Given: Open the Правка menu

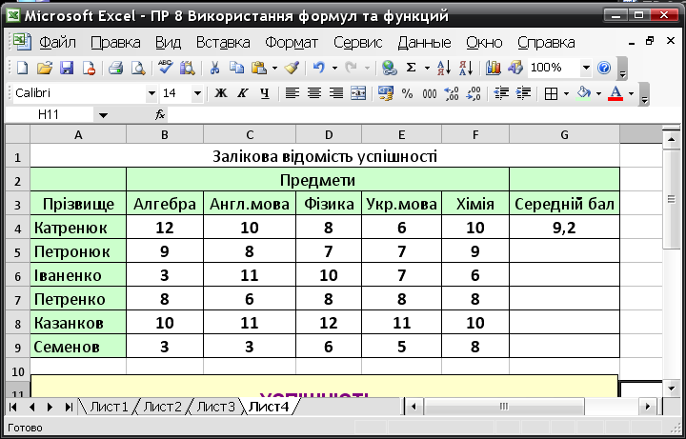Looking at the screenshot, I should (x=115, y=43).
